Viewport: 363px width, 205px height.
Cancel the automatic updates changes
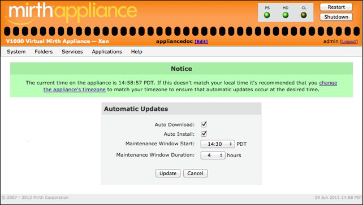(x=196, y=173)
